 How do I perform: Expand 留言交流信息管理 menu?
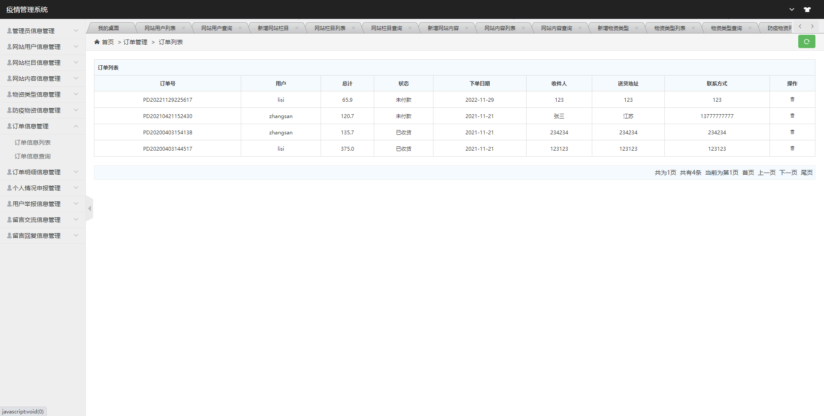(x=42, y=220)
